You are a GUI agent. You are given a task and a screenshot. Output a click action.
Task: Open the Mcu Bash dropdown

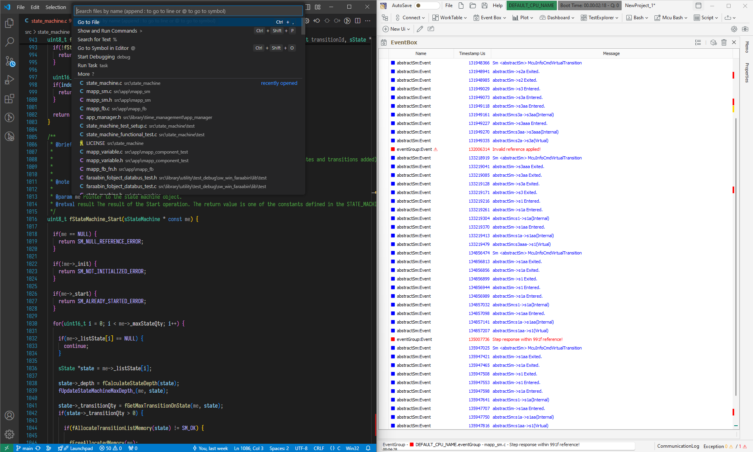click(671, 18)
